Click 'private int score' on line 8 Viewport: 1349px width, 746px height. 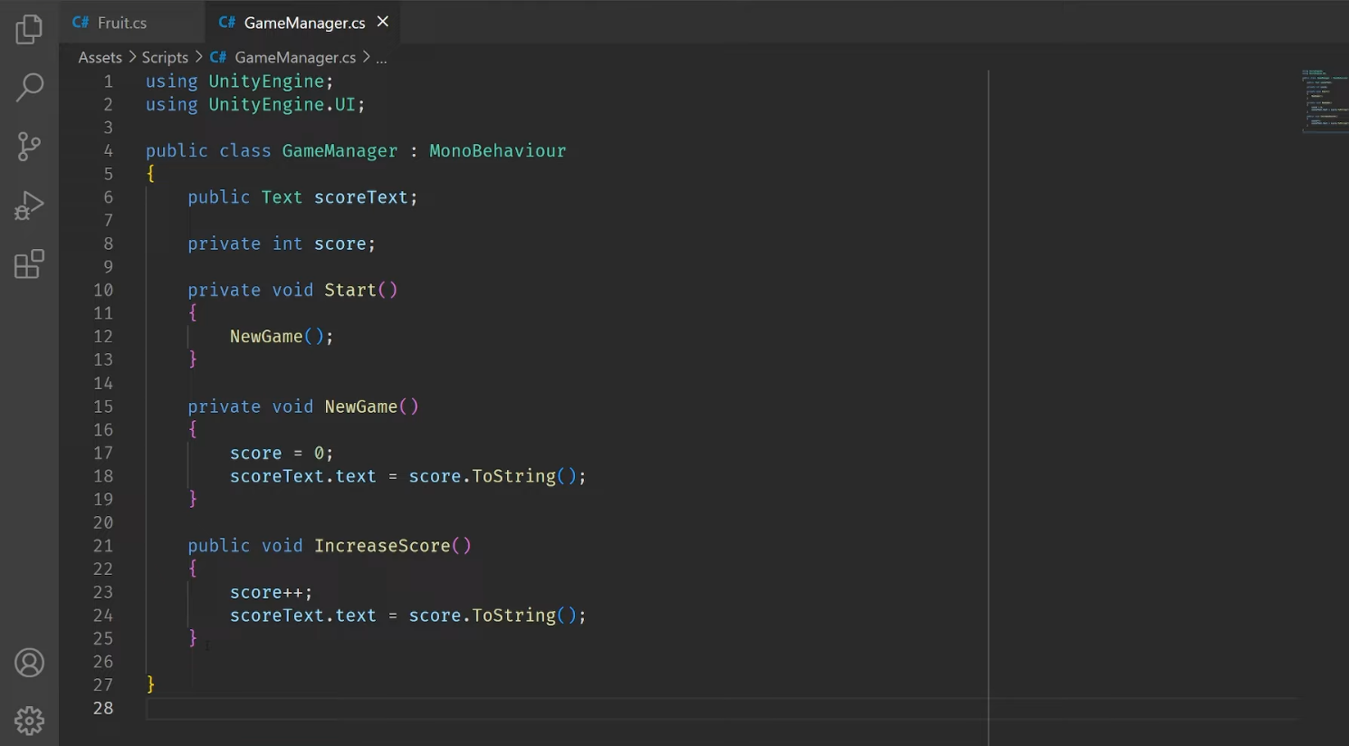pos(277,244)
